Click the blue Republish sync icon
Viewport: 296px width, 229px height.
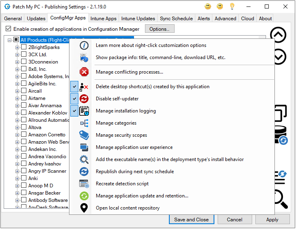coord(84,172)
